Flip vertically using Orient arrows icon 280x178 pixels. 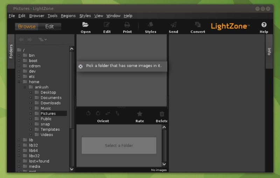[117, 113]
